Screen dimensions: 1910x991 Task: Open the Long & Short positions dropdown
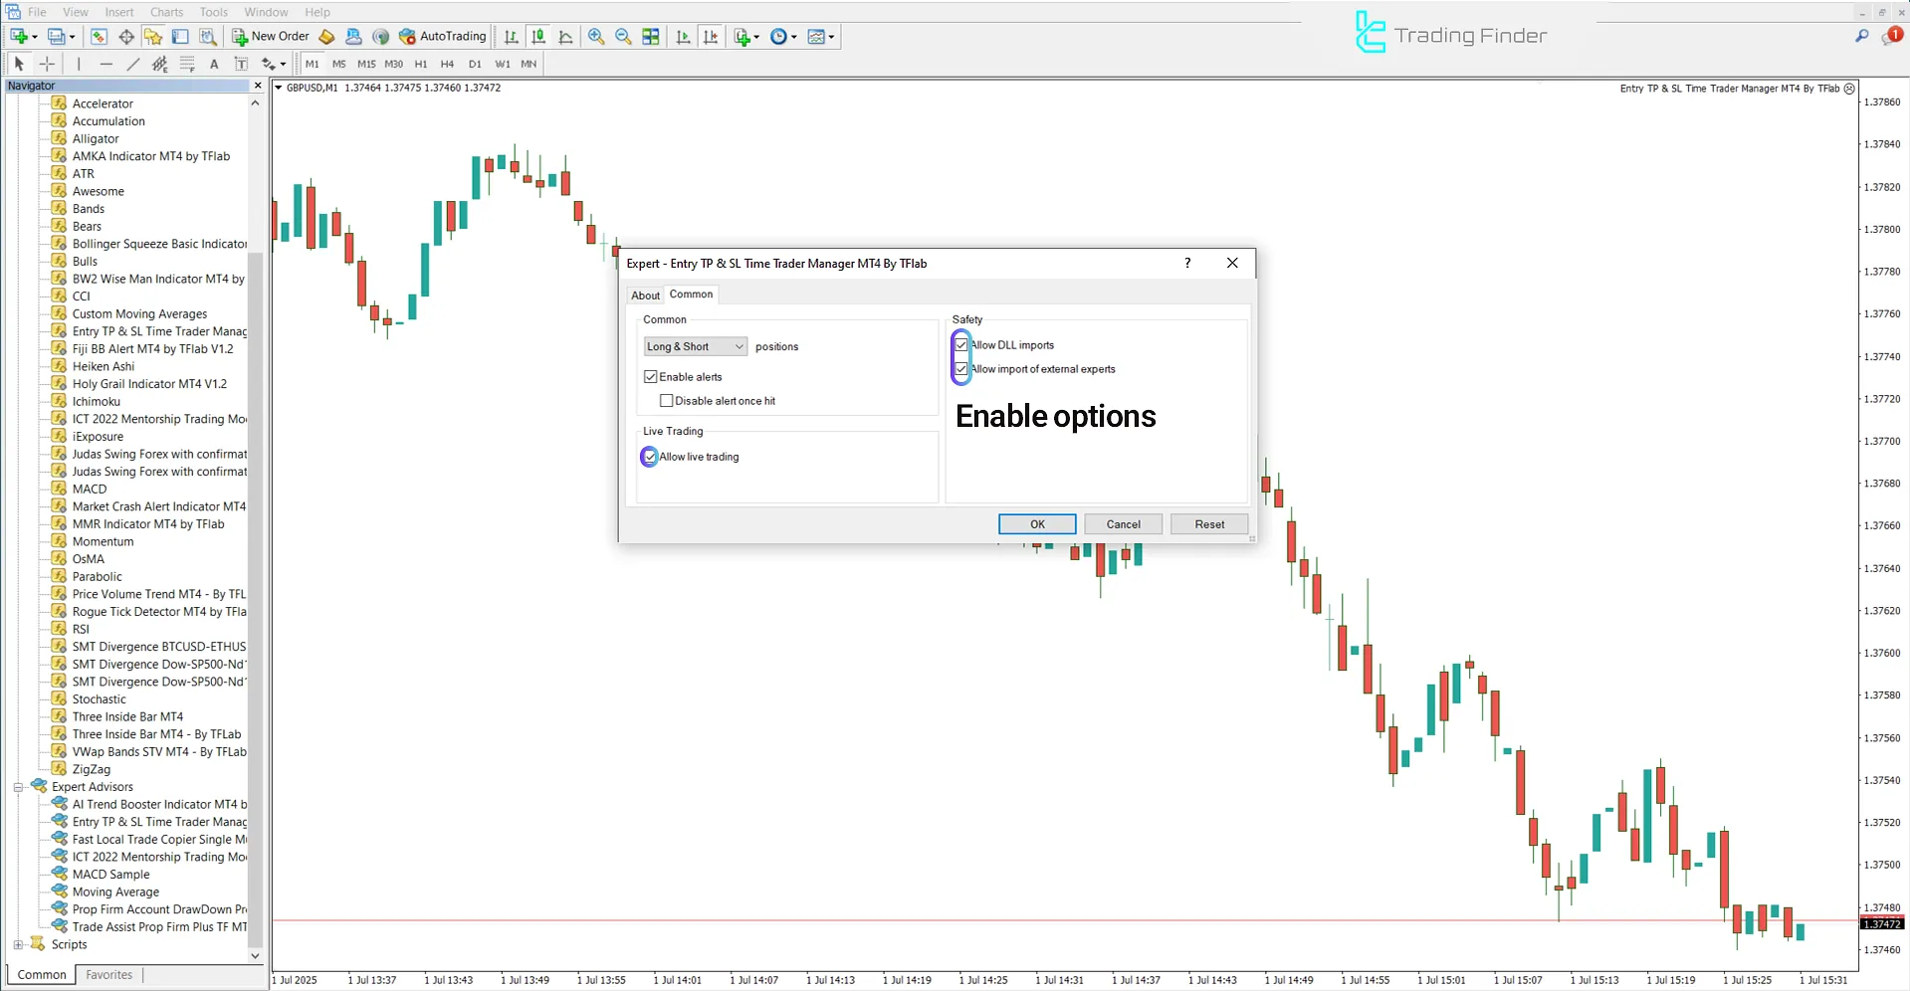(x=737, y=345)
